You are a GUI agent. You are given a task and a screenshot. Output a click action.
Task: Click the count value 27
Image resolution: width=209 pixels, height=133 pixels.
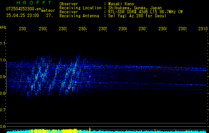point(50,16)
